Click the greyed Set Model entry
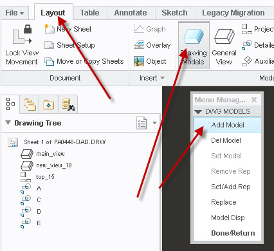 (x=227, y=156)
